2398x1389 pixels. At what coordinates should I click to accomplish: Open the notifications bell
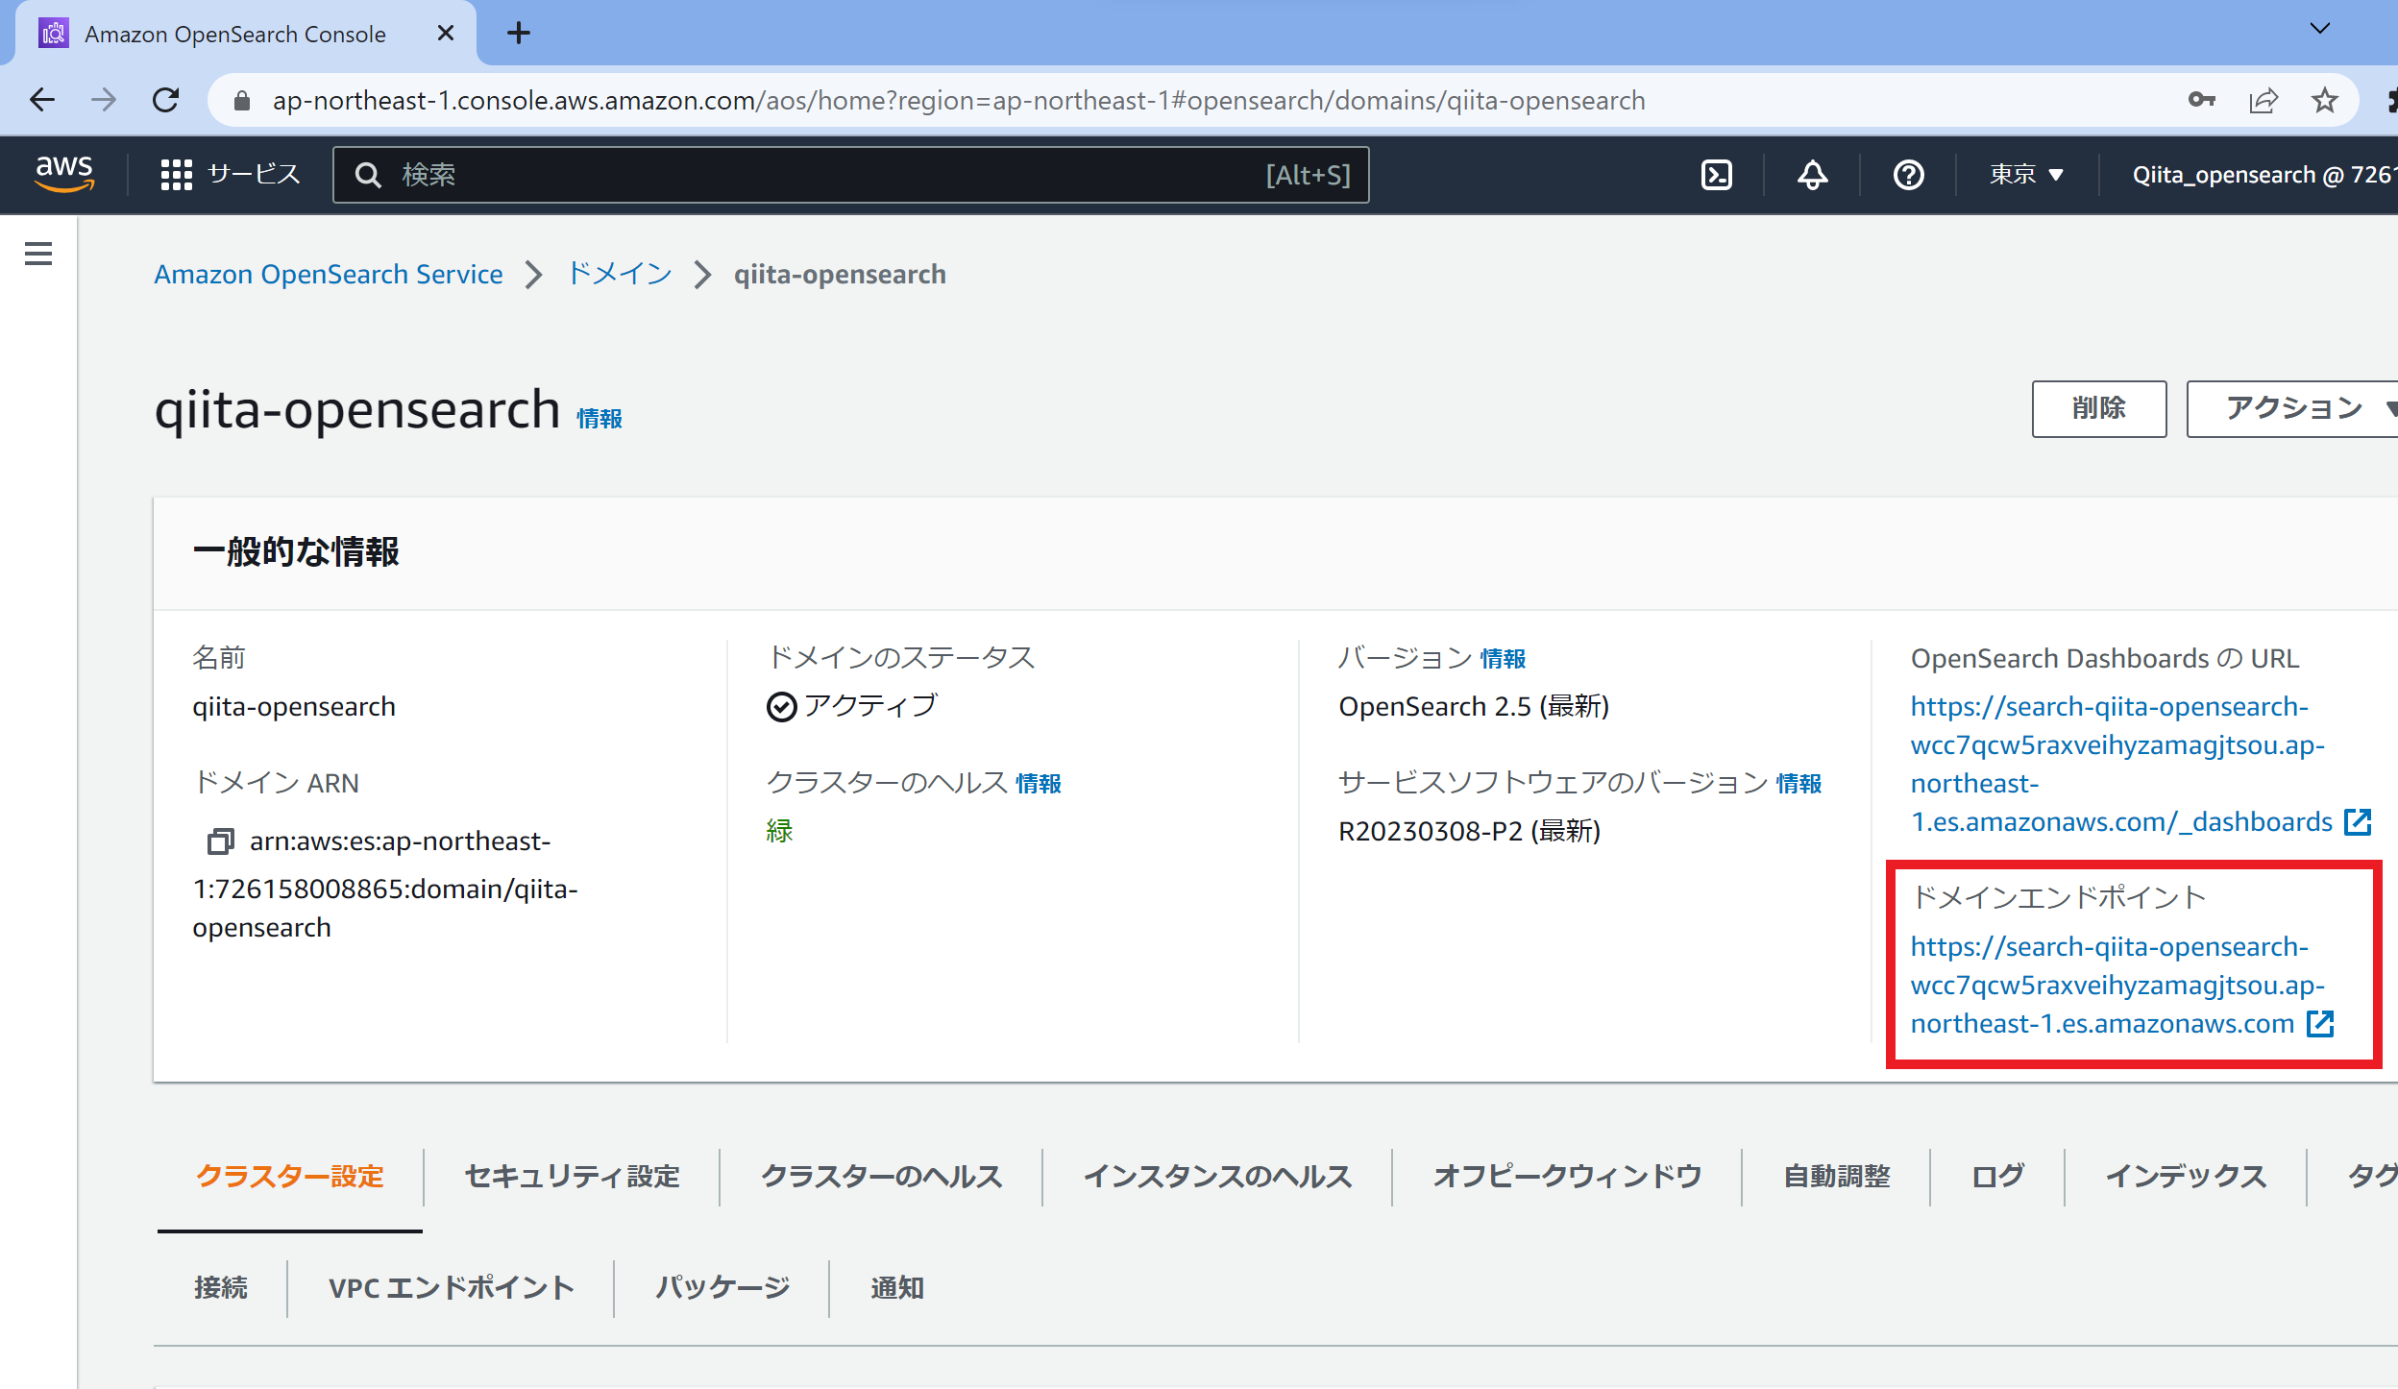(1812, 175)
